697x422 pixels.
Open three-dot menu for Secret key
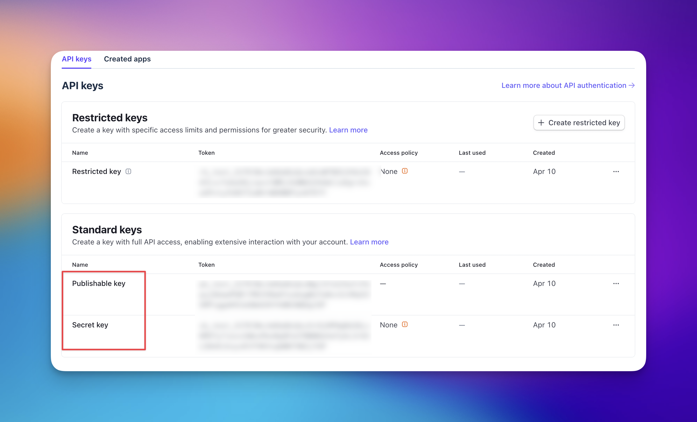pyautogui.click(x=616, y=325)
